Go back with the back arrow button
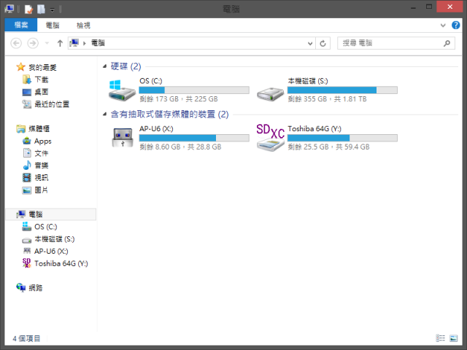Screen dimensions: 467x350 pos(16,43)
